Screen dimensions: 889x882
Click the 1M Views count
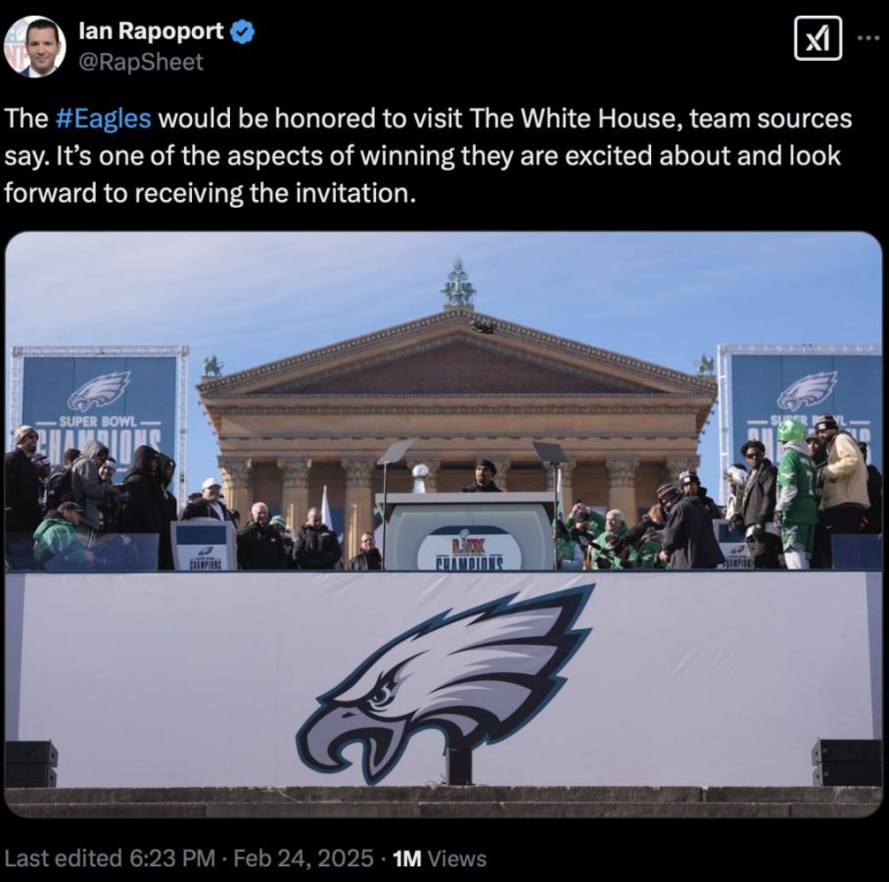(x=440, y=858)
